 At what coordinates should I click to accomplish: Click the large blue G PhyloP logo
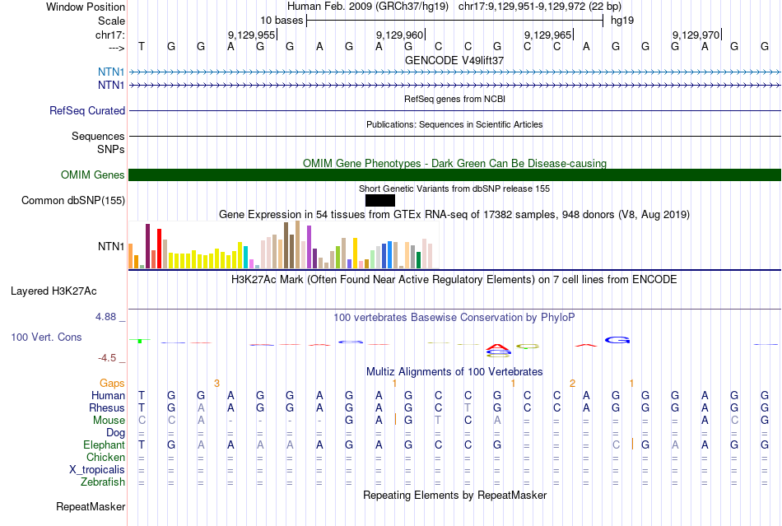(617, 340)
